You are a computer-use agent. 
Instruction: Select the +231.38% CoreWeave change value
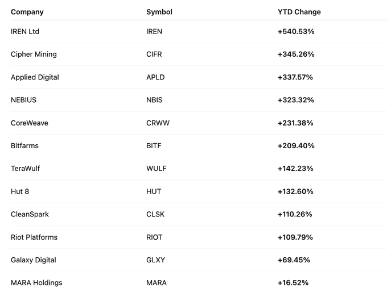point(295,123)
